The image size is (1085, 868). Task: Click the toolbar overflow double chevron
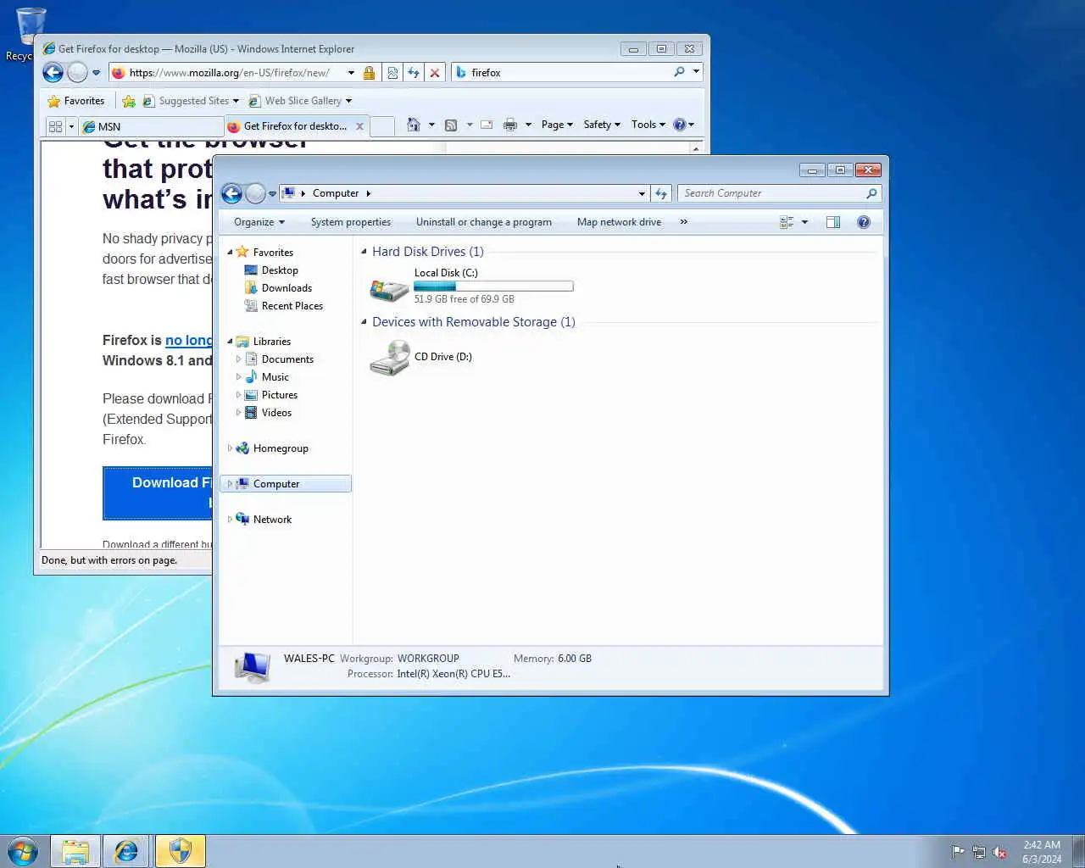[683, 222]
